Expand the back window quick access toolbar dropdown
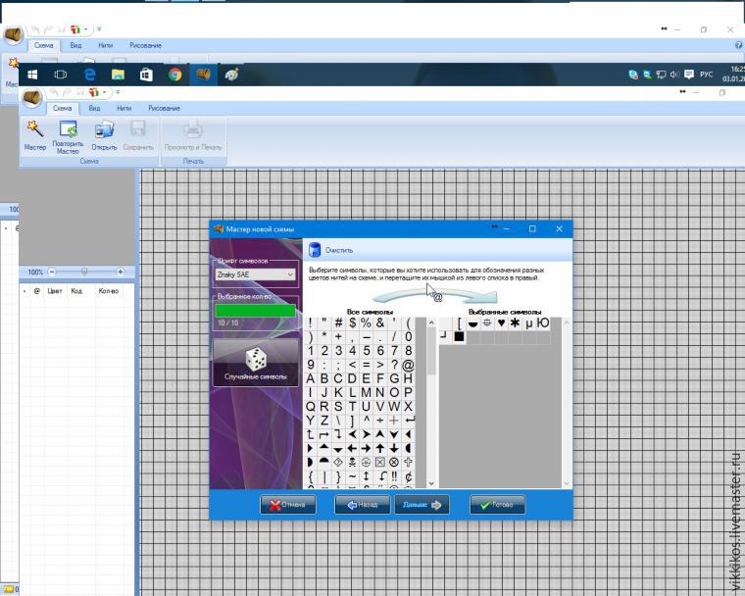 tap(99, 29)
